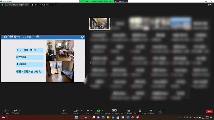The image size is (214, 120).
Task: Stop recording from the top bar
Action: [58, 5]
